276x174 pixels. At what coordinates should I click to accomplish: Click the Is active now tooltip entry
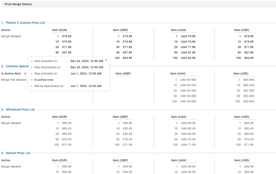[44, 80]
